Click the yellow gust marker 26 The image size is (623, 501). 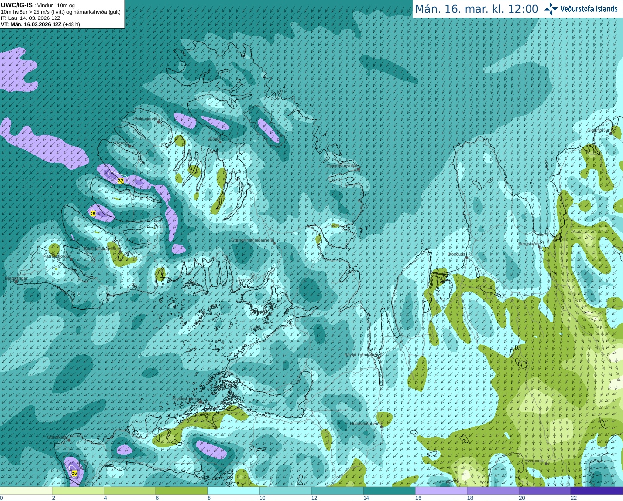coord(74,473)
